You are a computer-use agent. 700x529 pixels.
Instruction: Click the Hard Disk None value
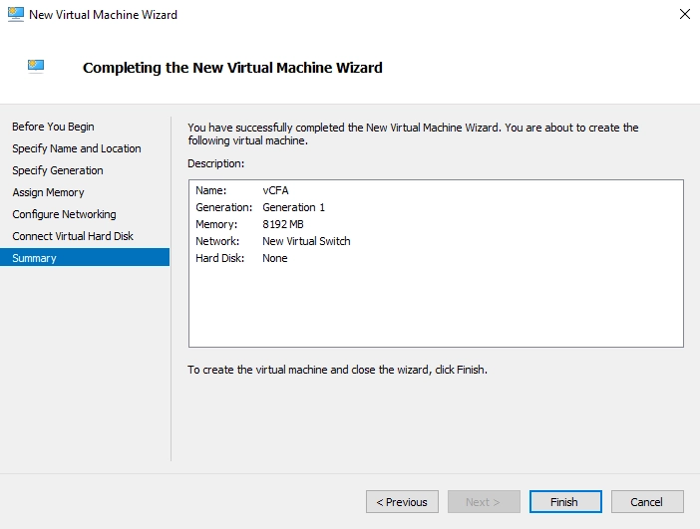[275, 258]
